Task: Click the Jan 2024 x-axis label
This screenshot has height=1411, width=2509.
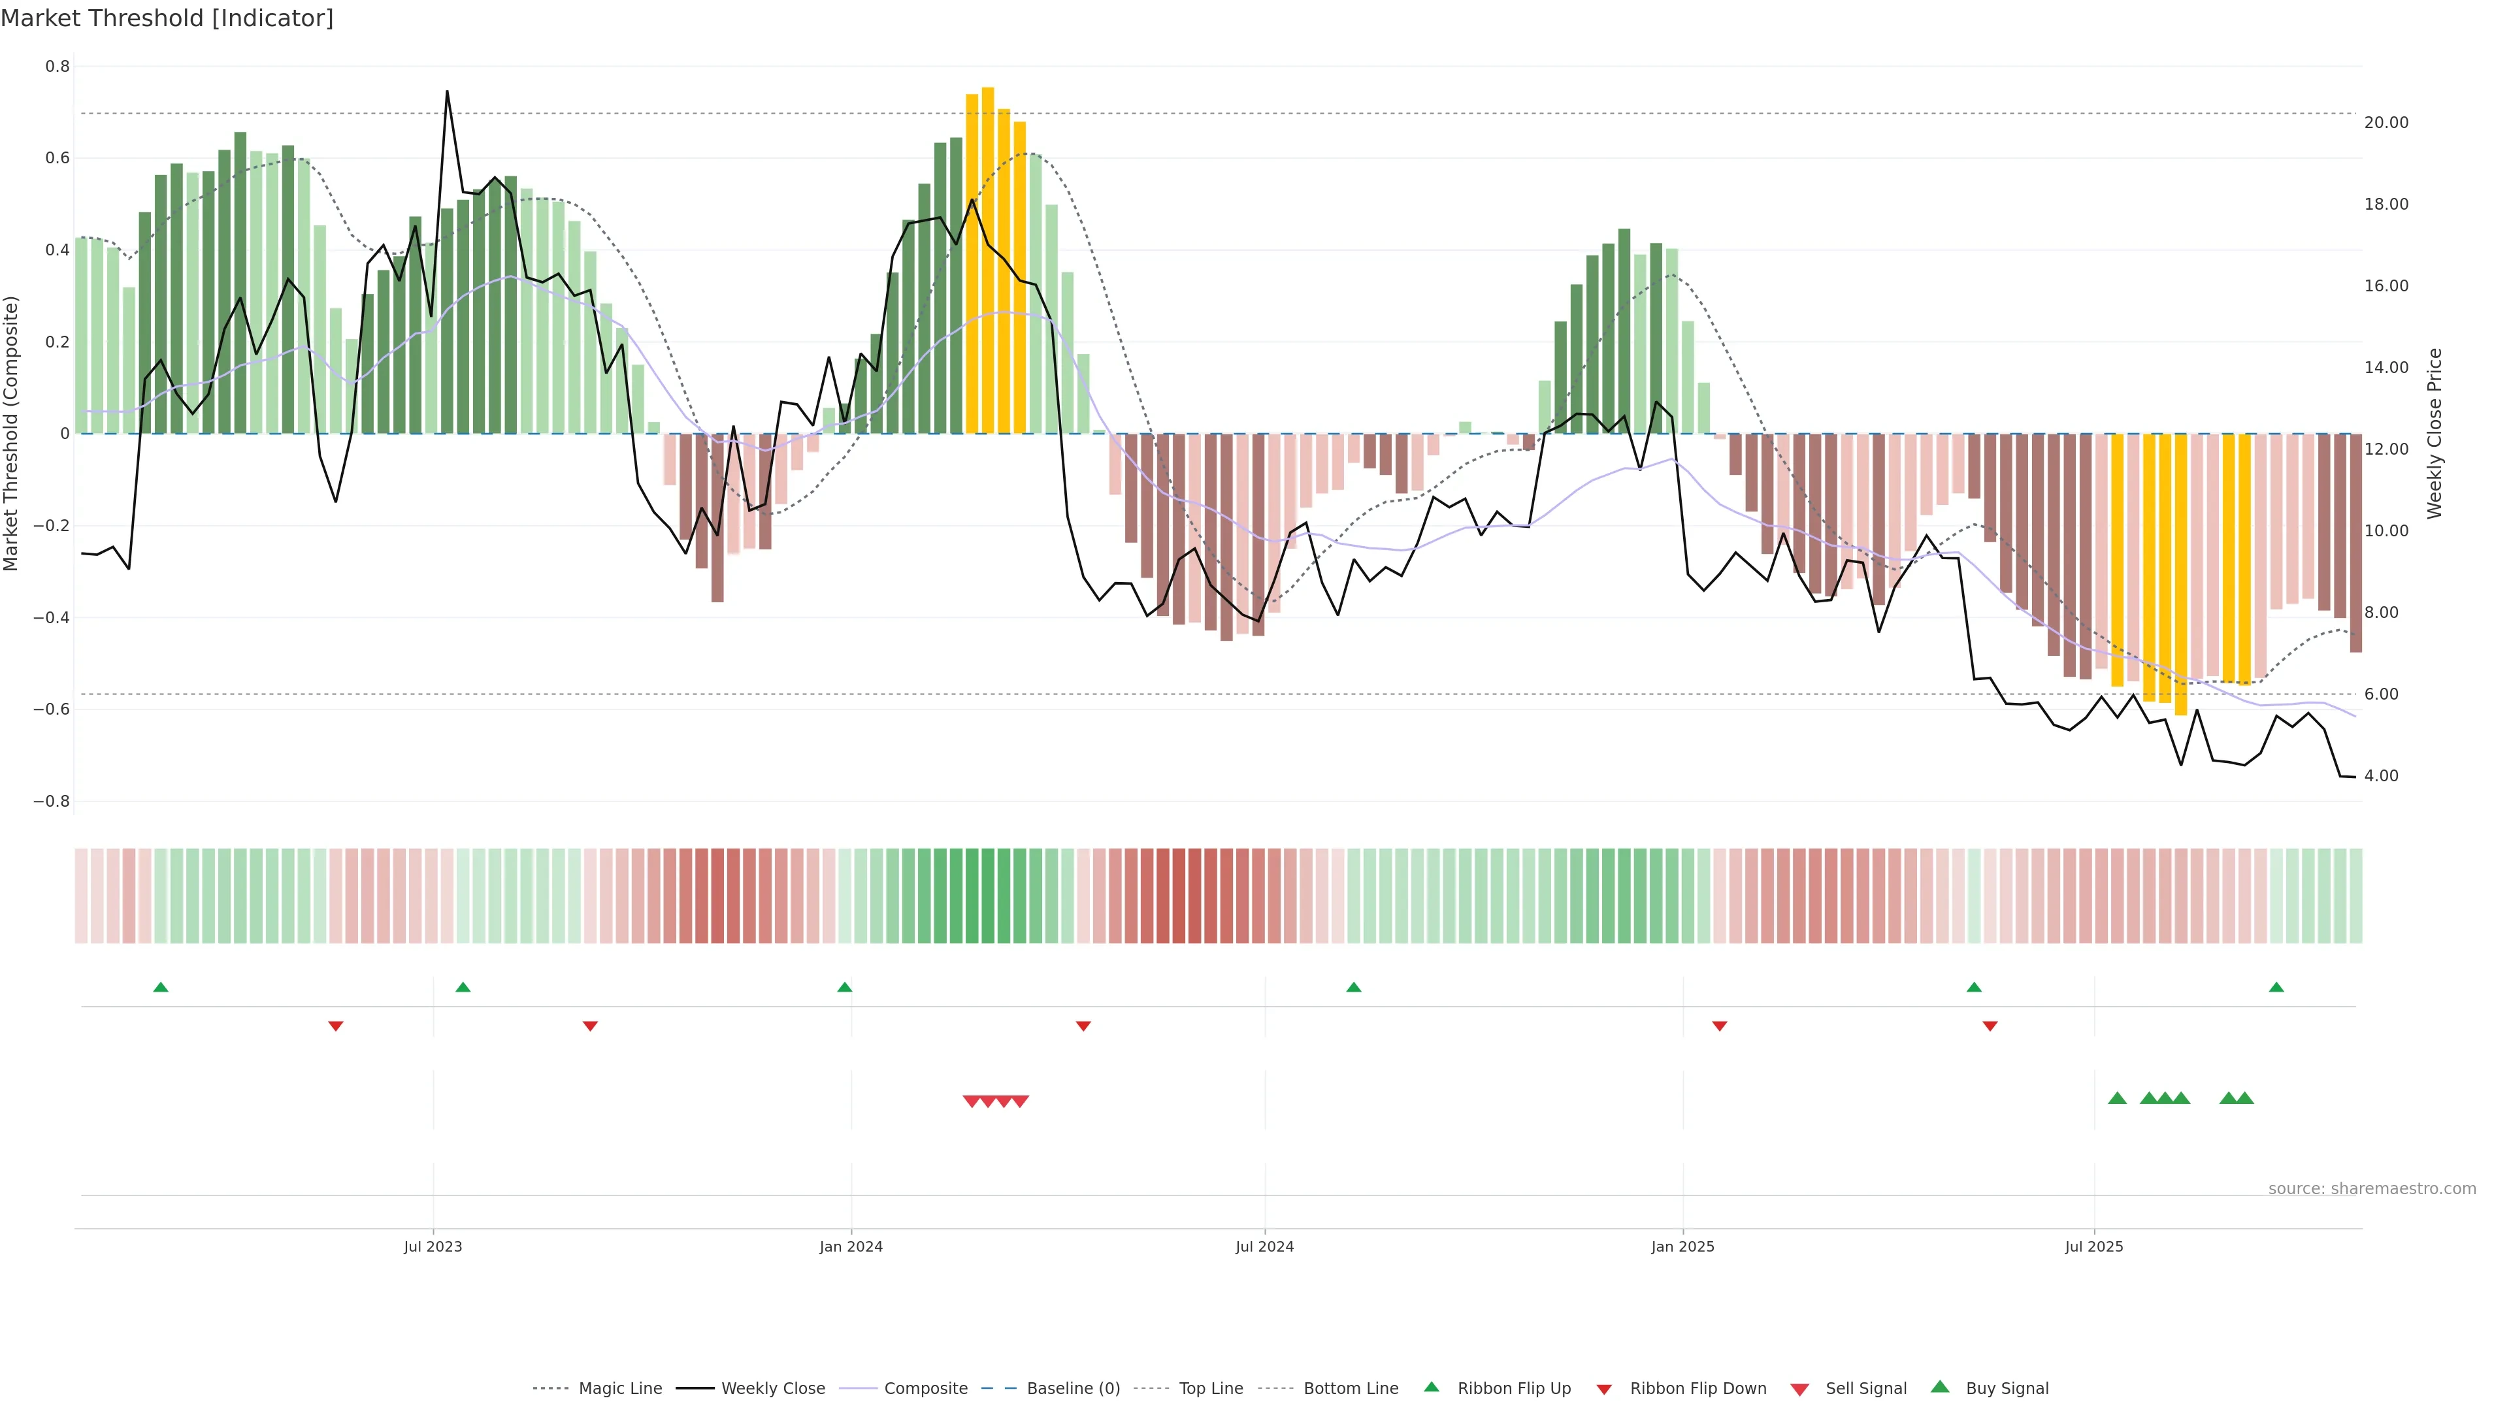Action: [850, 1246]
